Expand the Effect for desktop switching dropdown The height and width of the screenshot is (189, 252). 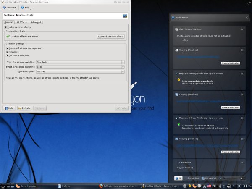pyautogui.click(x=80, y=66)
